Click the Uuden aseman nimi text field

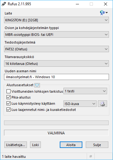tap(56, 77)
